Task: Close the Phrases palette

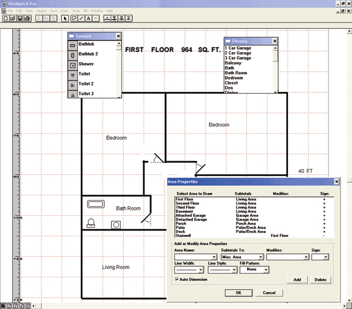Action: 275,41
